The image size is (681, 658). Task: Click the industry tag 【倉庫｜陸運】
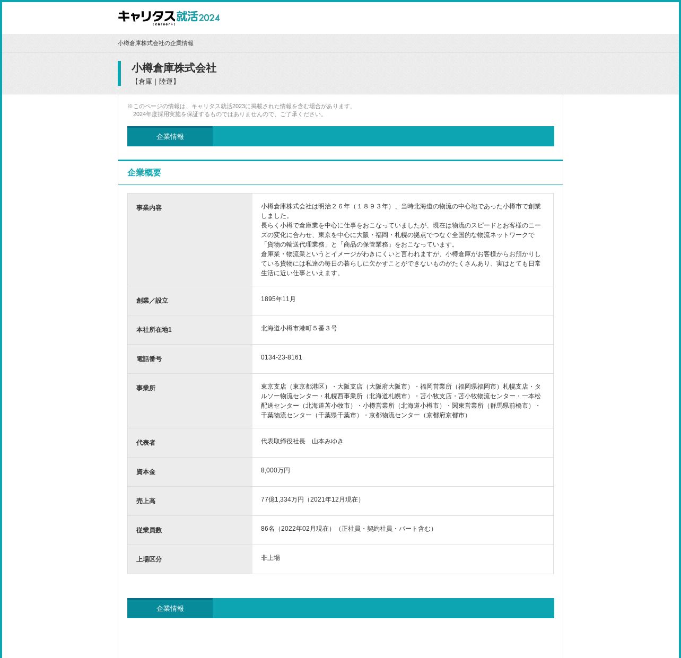click(155, 82)
